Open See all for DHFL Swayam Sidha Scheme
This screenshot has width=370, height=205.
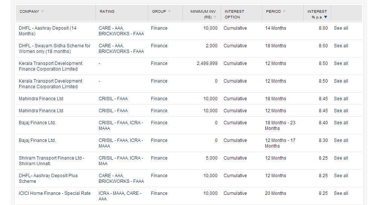point(341,46)
